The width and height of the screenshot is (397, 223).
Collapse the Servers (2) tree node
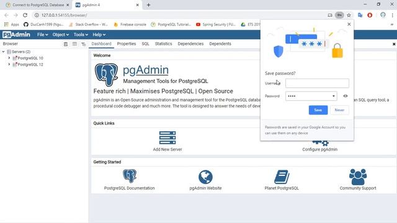coord(4,51)
